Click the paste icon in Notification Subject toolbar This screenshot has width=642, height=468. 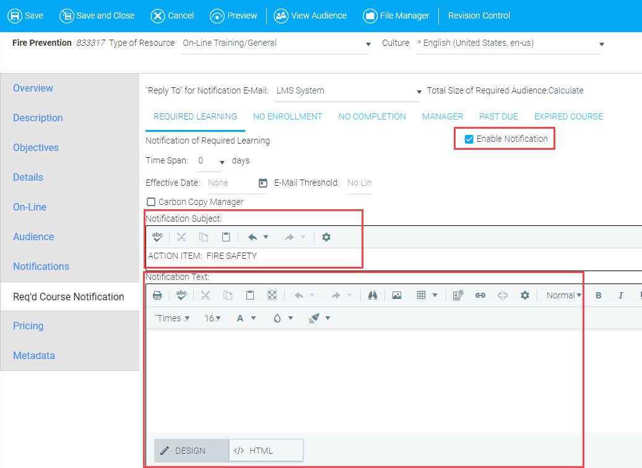pyautogui.click(x=226, y=237)
